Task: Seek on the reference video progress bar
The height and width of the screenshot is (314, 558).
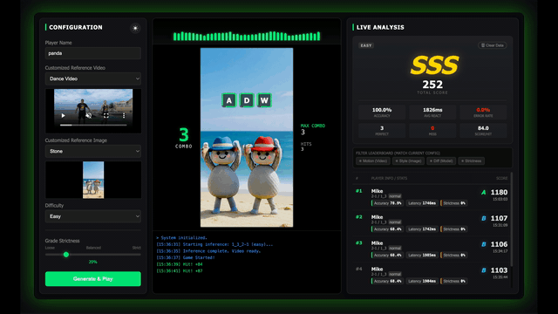Action: coord(93,125)
